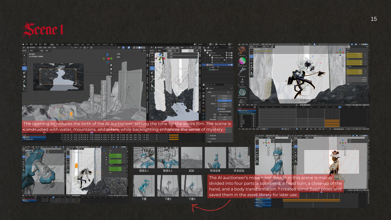Open the Object Mode dropdown in top-left viewport header
Viewport: 391px width, 220px height.
click(x=32, y=47)
